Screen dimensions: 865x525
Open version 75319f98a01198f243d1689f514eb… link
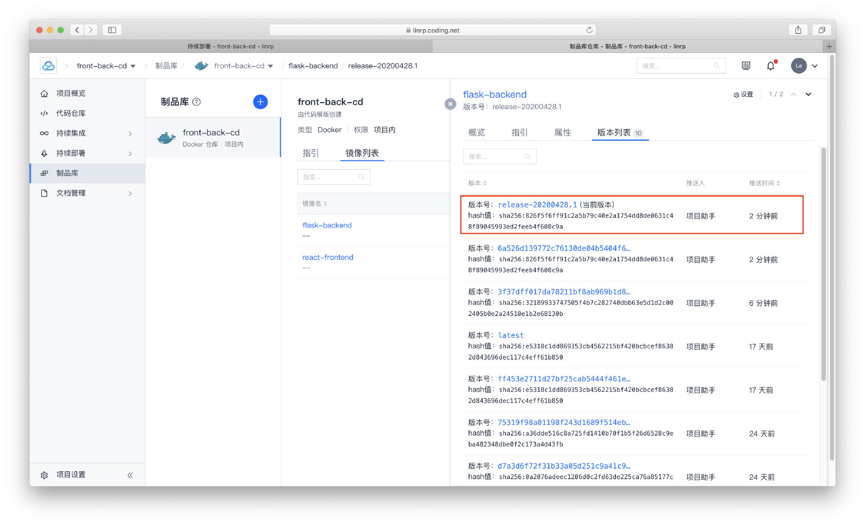coord(564,422)
